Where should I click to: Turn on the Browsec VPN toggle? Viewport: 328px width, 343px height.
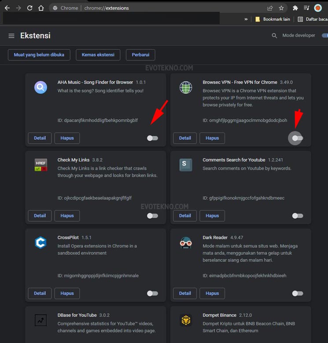(x=298, y=138)
